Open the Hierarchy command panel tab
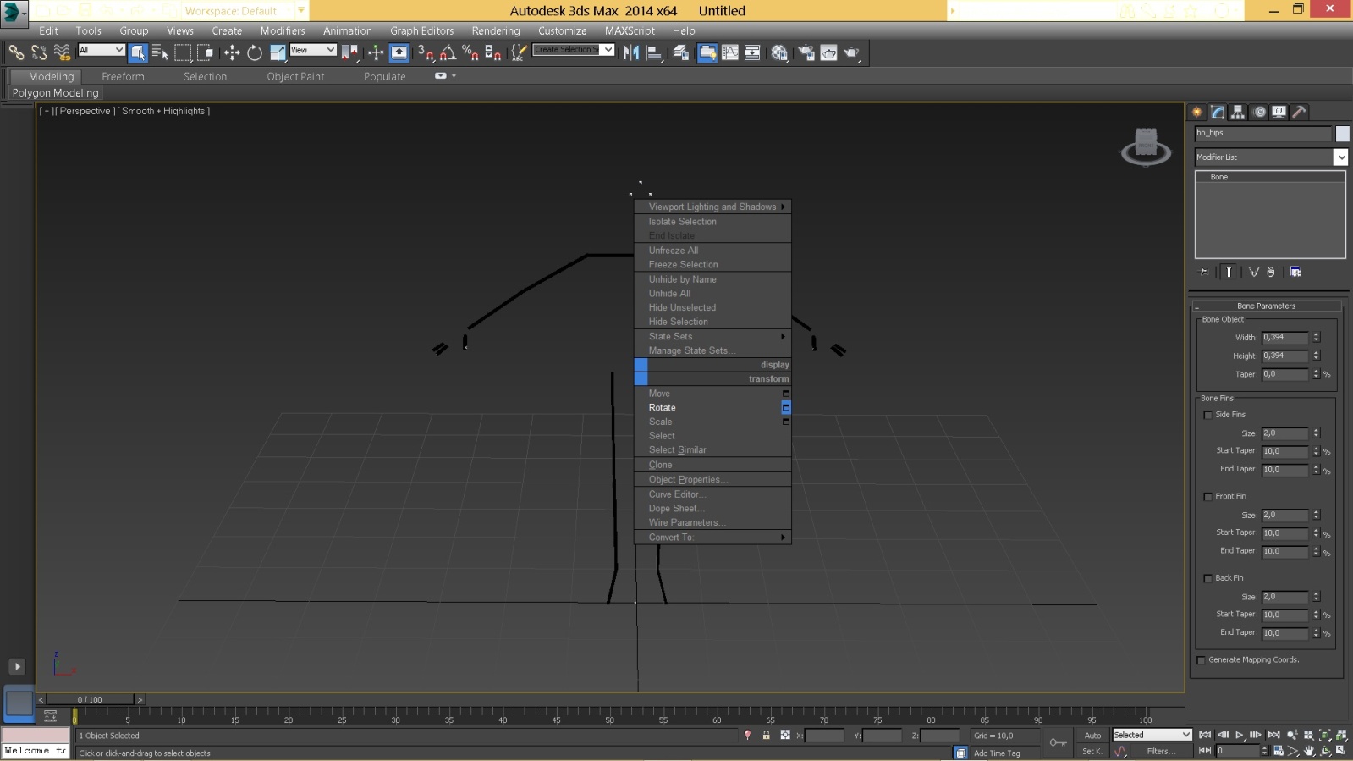Viewport: 1353px width, 761px height. [x=1238, y=112]
